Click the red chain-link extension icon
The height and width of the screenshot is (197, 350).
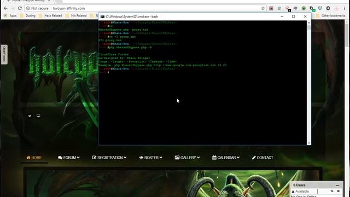point(288,9)
